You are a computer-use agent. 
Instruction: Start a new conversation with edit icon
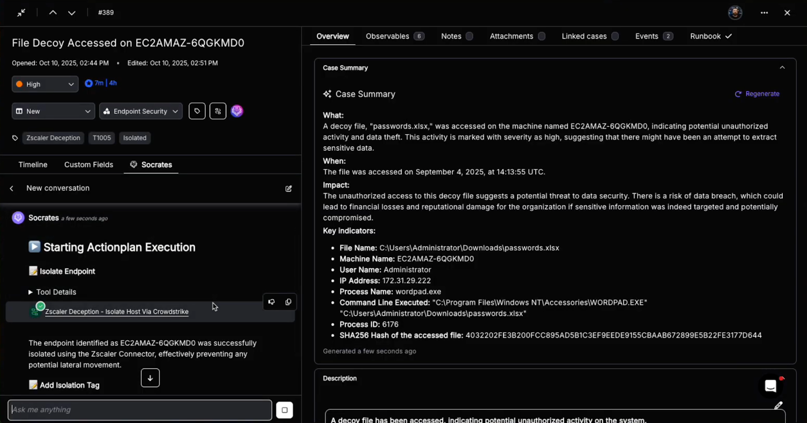[289, 189]
